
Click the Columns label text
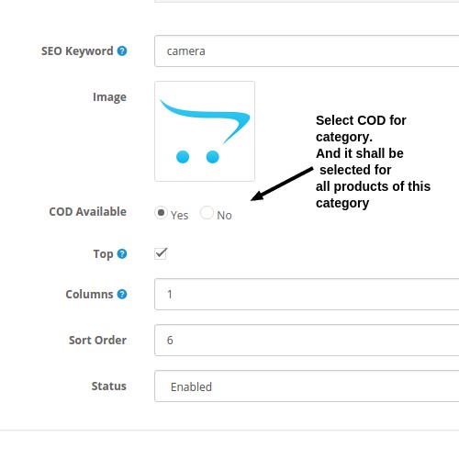89,294
